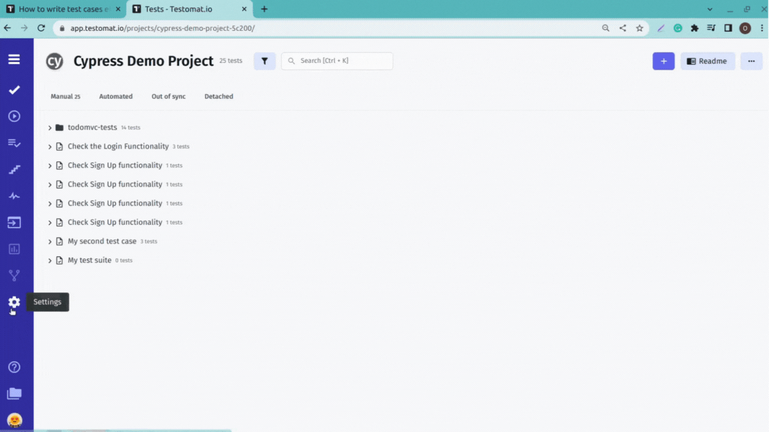Expand the todomvc-tests folder
Screen dimensions: 769x432
pyautogui.click(x=50, y=127)
